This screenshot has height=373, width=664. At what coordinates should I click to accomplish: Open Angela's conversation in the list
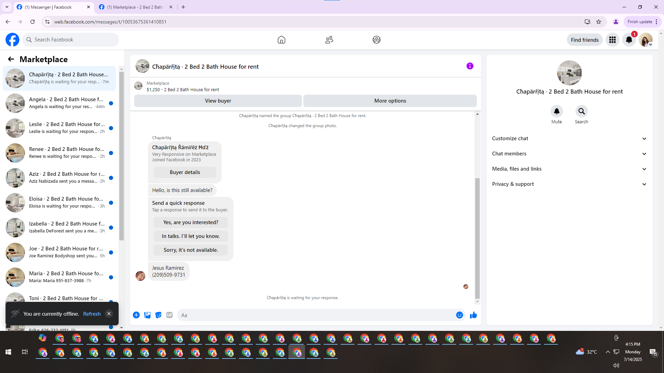66,103
